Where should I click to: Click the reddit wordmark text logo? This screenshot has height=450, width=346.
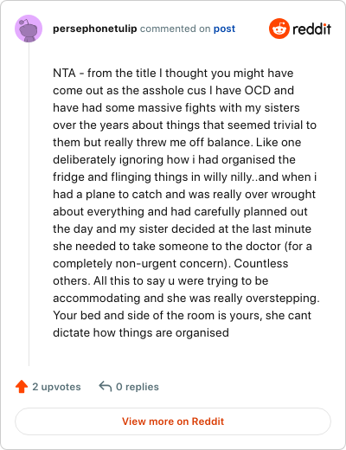coord(311,29)
